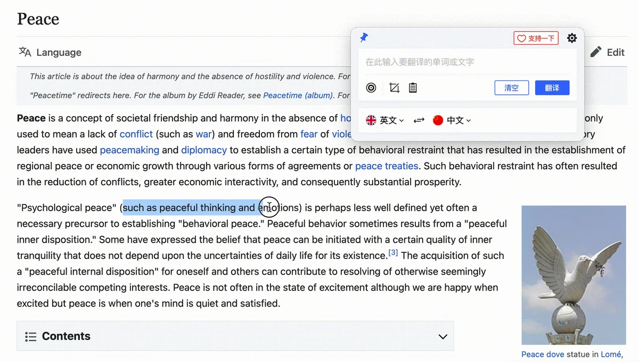Start the screenshot crop translation tool
This screenshot has height=362, width=639.
click(x=394, y=88)
